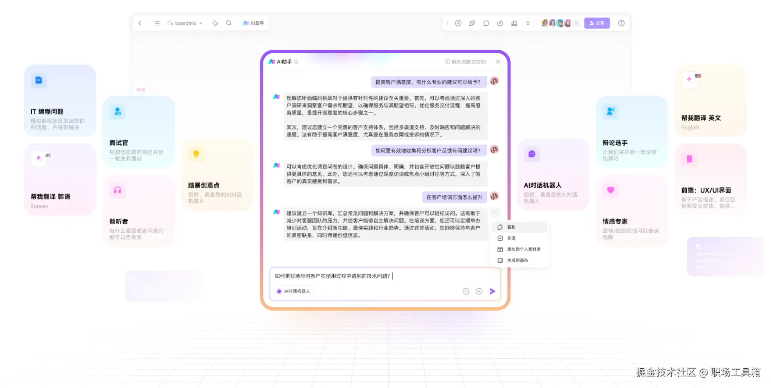Image resolution: width=771 pixels, height=388 pixels.
Task: Start presentation mode with the play icon
Action: (458, 23)
